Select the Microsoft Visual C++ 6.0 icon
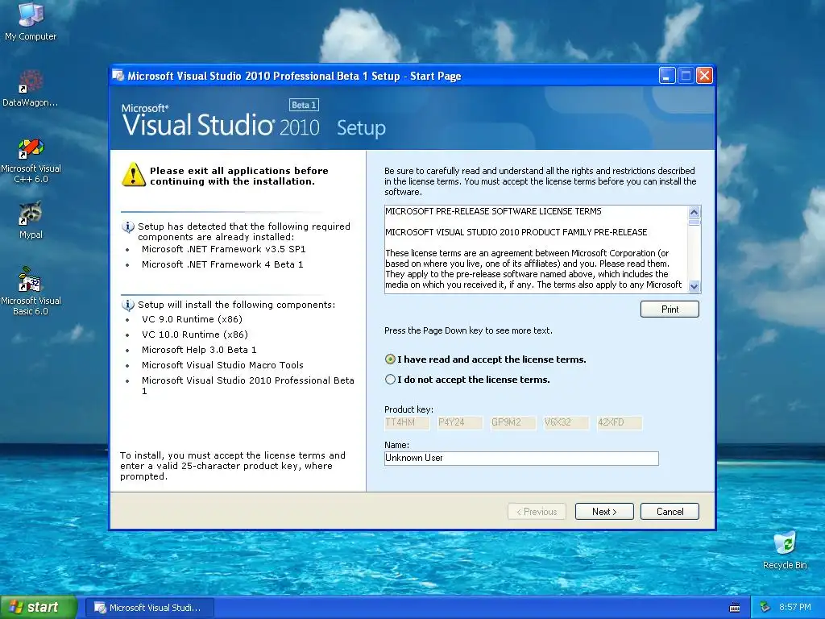The width and height of the screenshot is (825, 619). [x=31, y=160]
